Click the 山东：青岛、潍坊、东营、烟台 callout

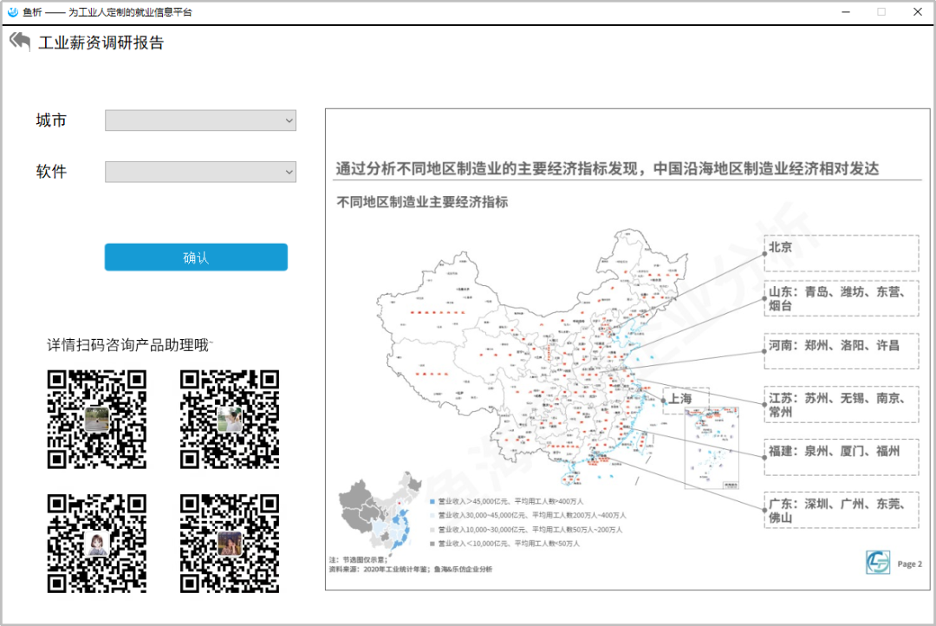pos(841,298)
